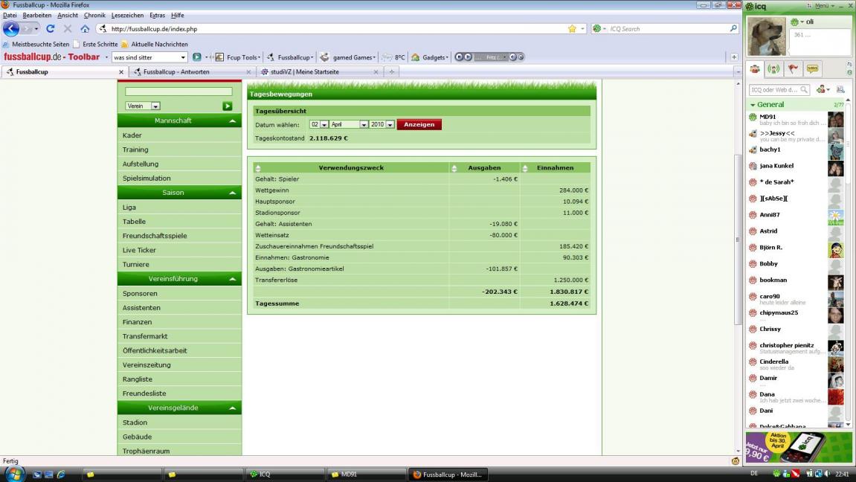The width and height of the screenshot is (856, 482).
Task: Click the Firefox reload page icon
Action: click(x=51, y=29)
